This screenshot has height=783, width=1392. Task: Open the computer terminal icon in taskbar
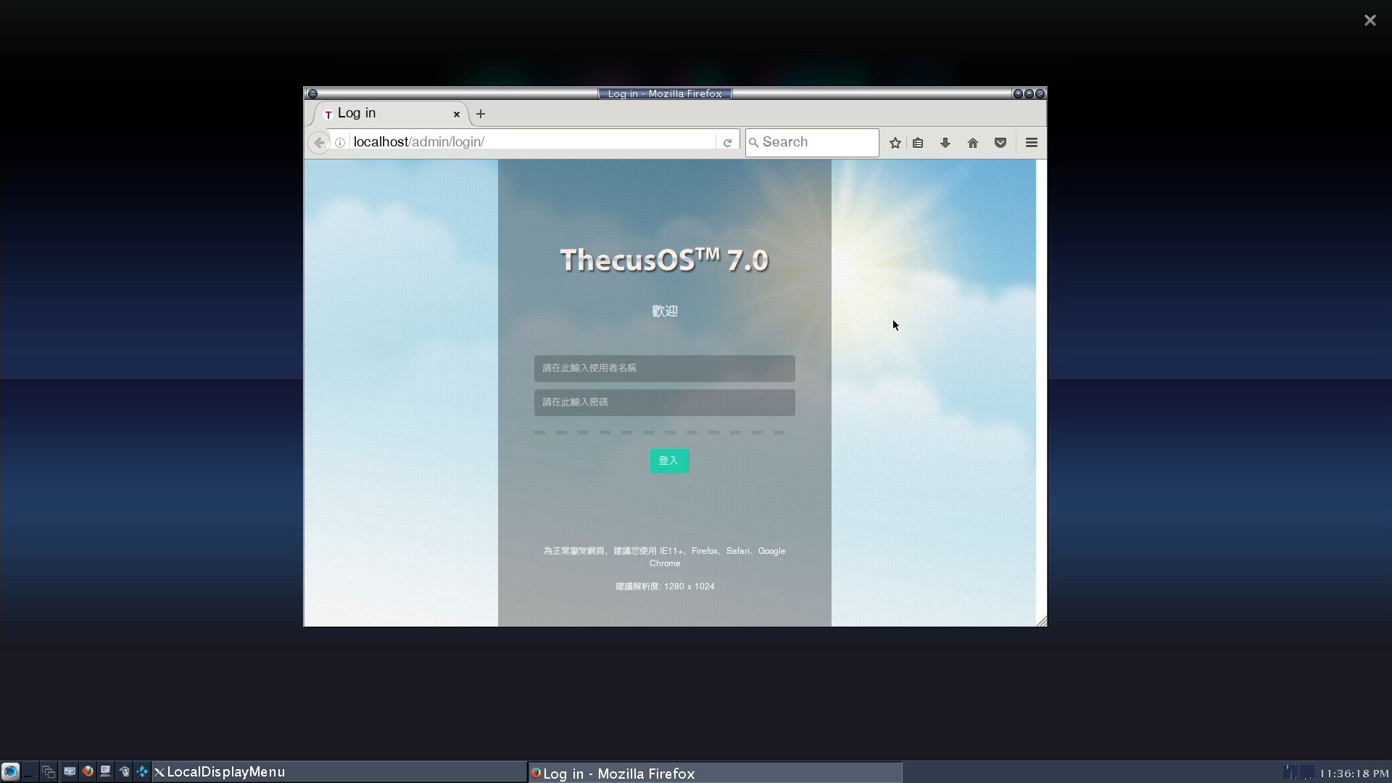(x=106, y=771)
